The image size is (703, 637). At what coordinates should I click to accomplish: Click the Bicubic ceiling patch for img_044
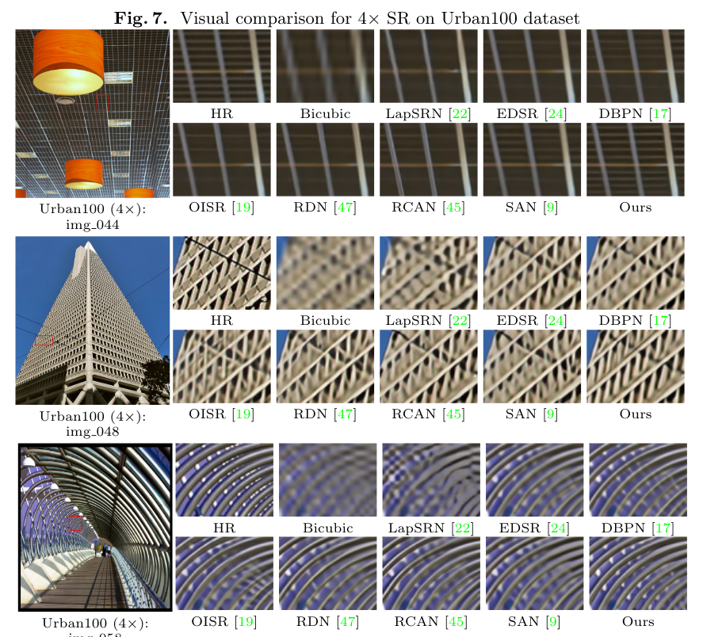pyautogui.click(x=325, y=67)
